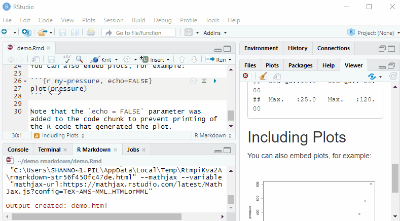Click the go forward arrow in the editor toolbar

click(20, 60)
